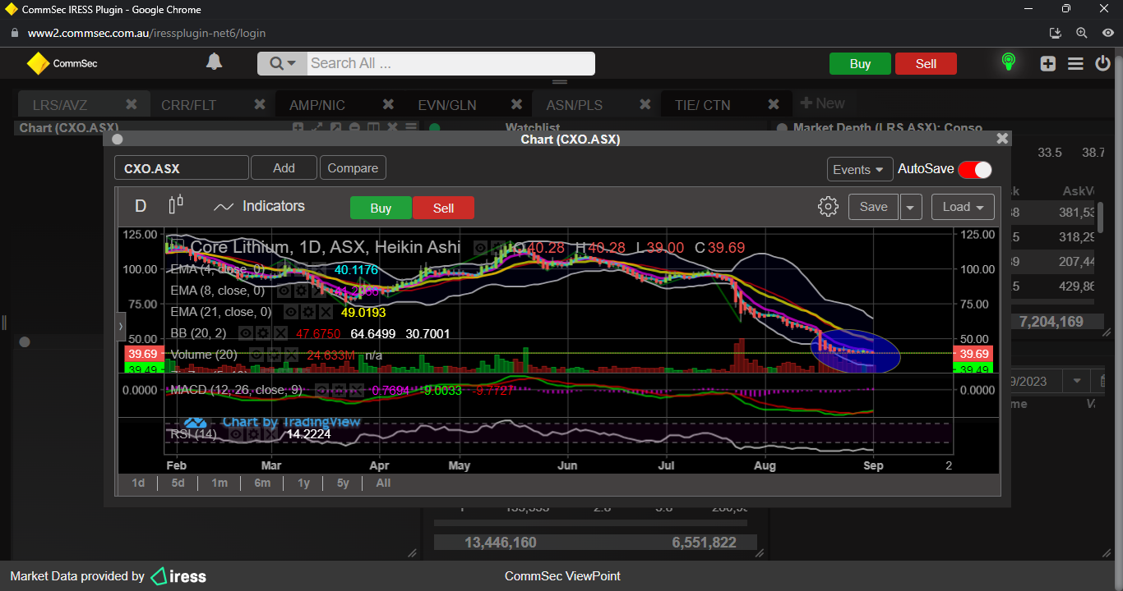Open the Events dropdown
1123x591 pixels.
[860, 169]
